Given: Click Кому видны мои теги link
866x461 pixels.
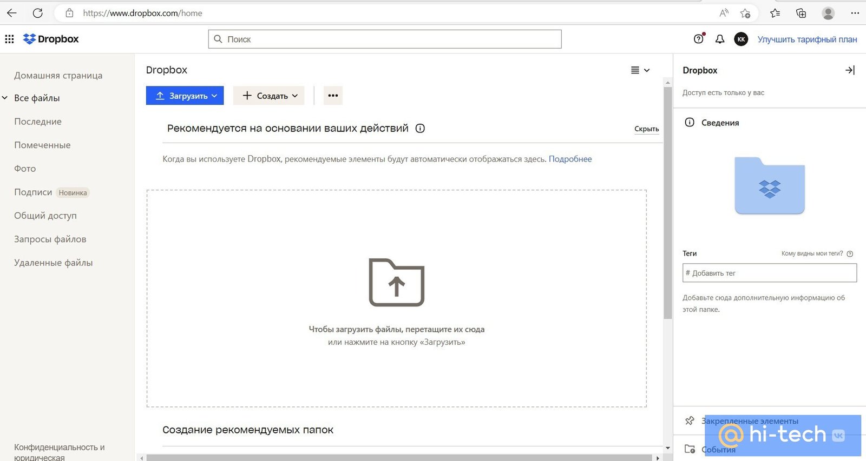Looking at the screenshot, I should 812,253.
